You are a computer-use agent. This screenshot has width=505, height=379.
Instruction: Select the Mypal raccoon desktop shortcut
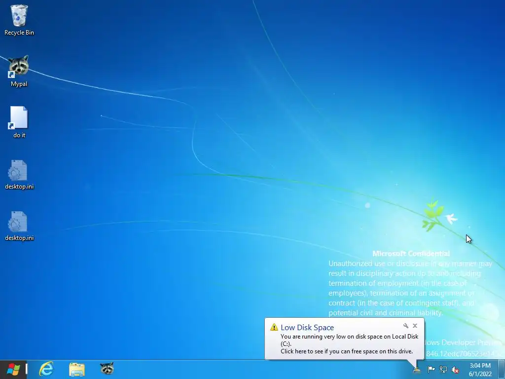pyautogui.click(x=19, y=67)
